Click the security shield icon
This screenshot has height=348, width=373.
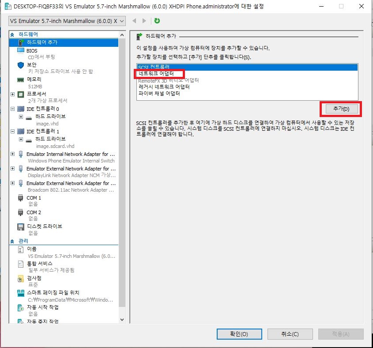[21, 65]
